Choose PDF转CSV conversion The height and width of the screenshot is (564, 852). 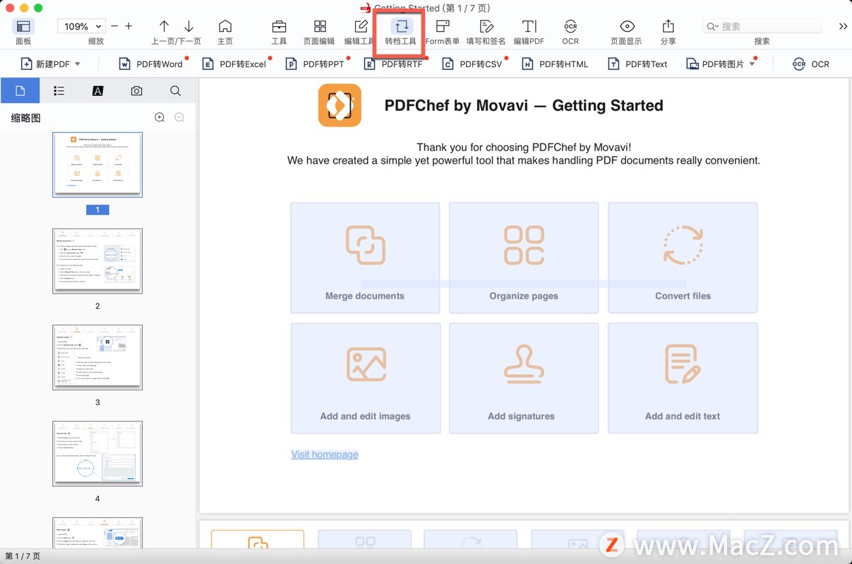point(472,64)
